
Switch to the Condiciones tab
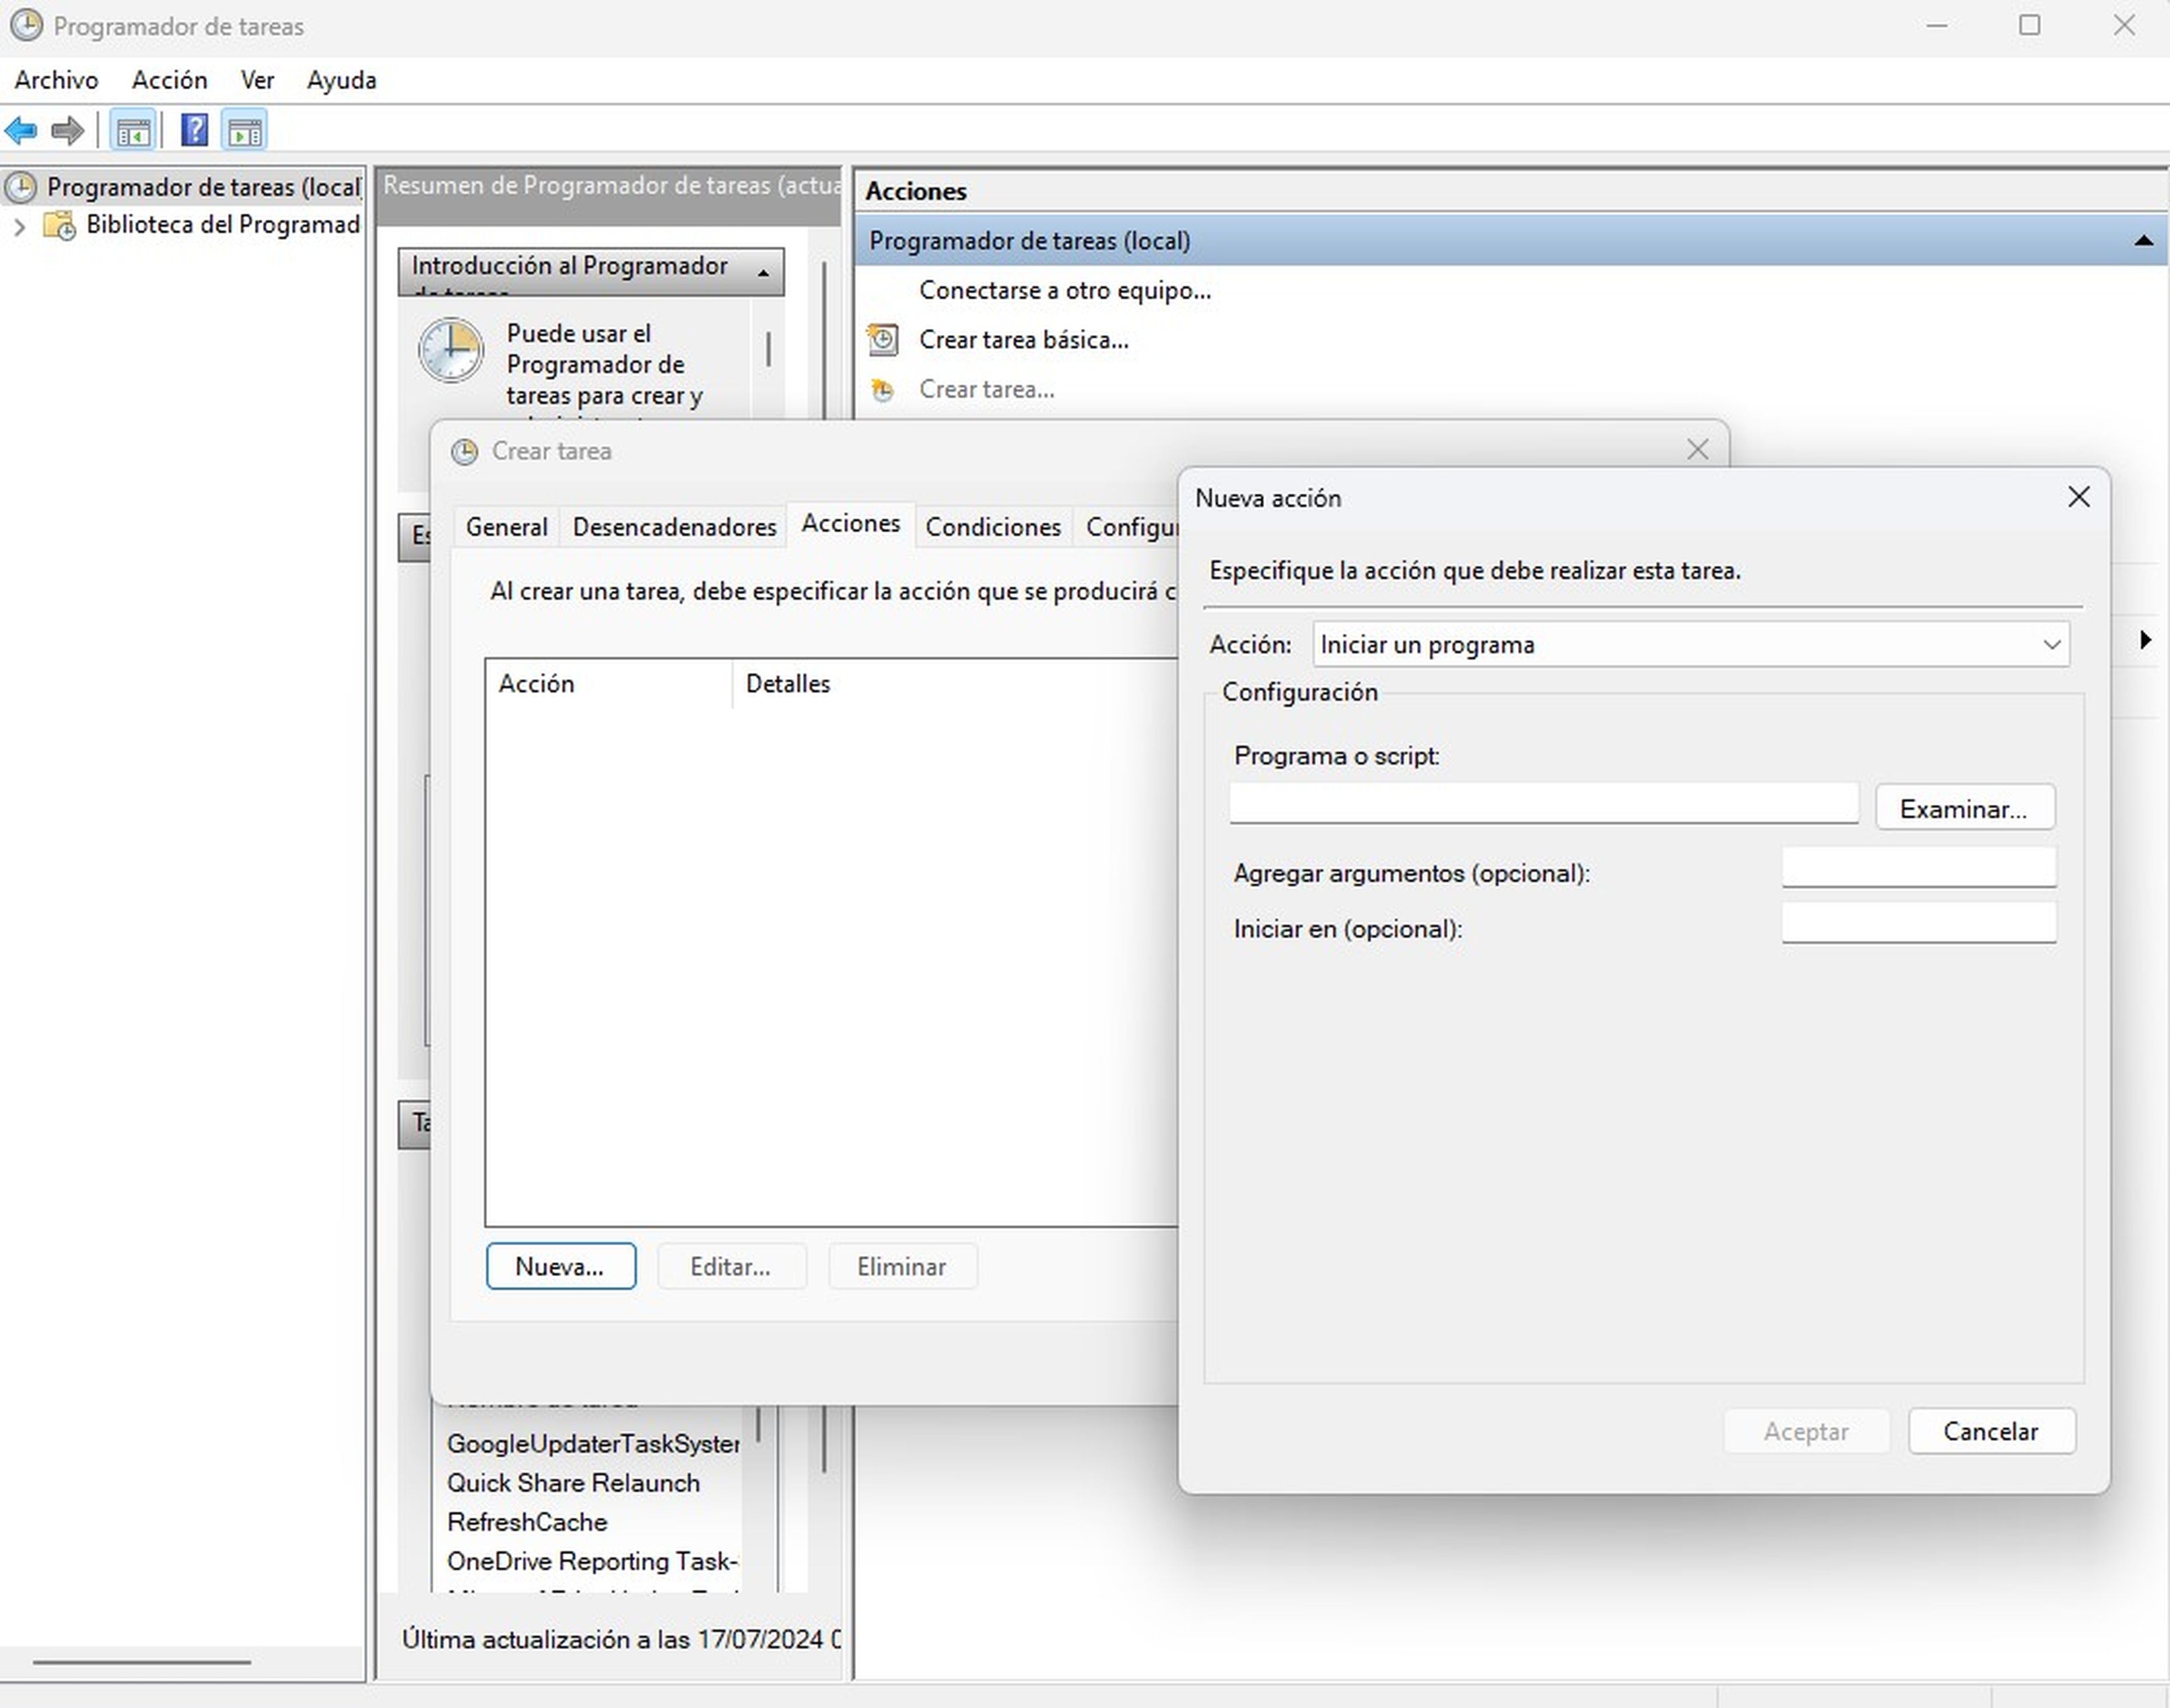pyautogui.click(x=993, y=527)
